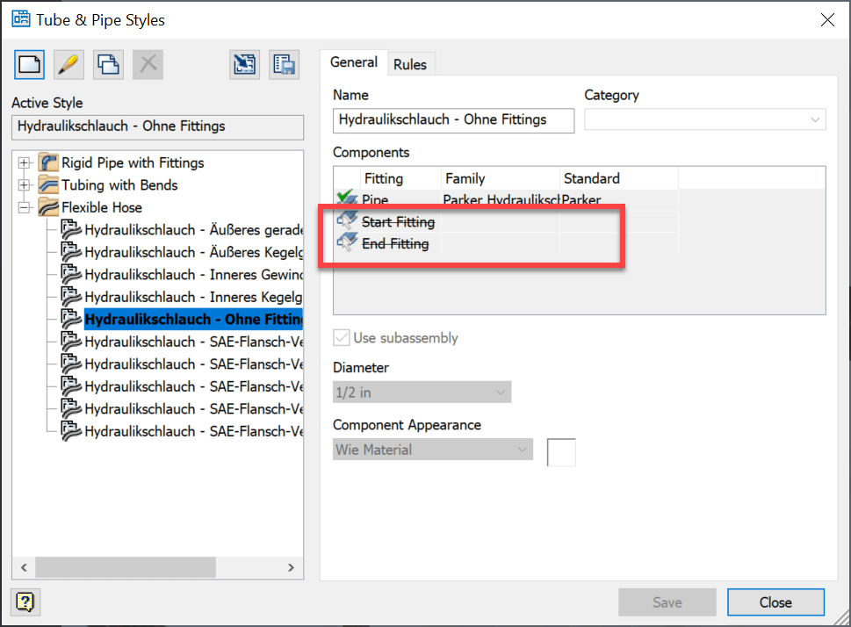Click the End Fitting row icon

pos(347,242)
